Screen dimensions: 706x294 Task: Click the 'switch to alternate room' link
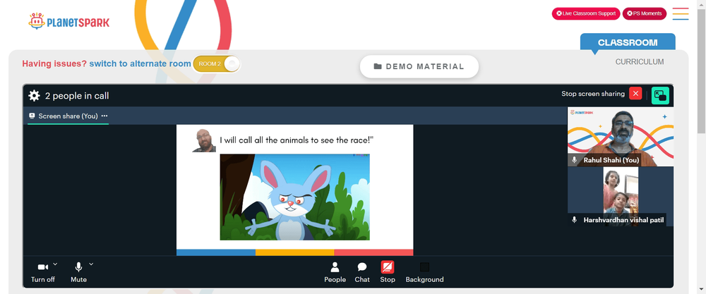(140, 64)
